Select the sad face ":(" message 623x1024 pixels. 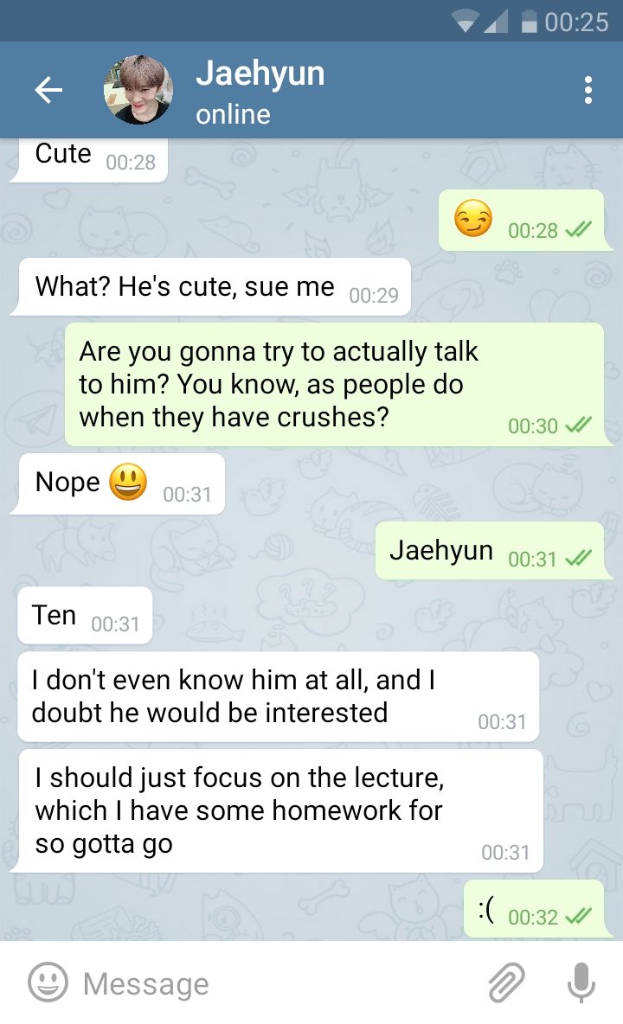[536, 909]
